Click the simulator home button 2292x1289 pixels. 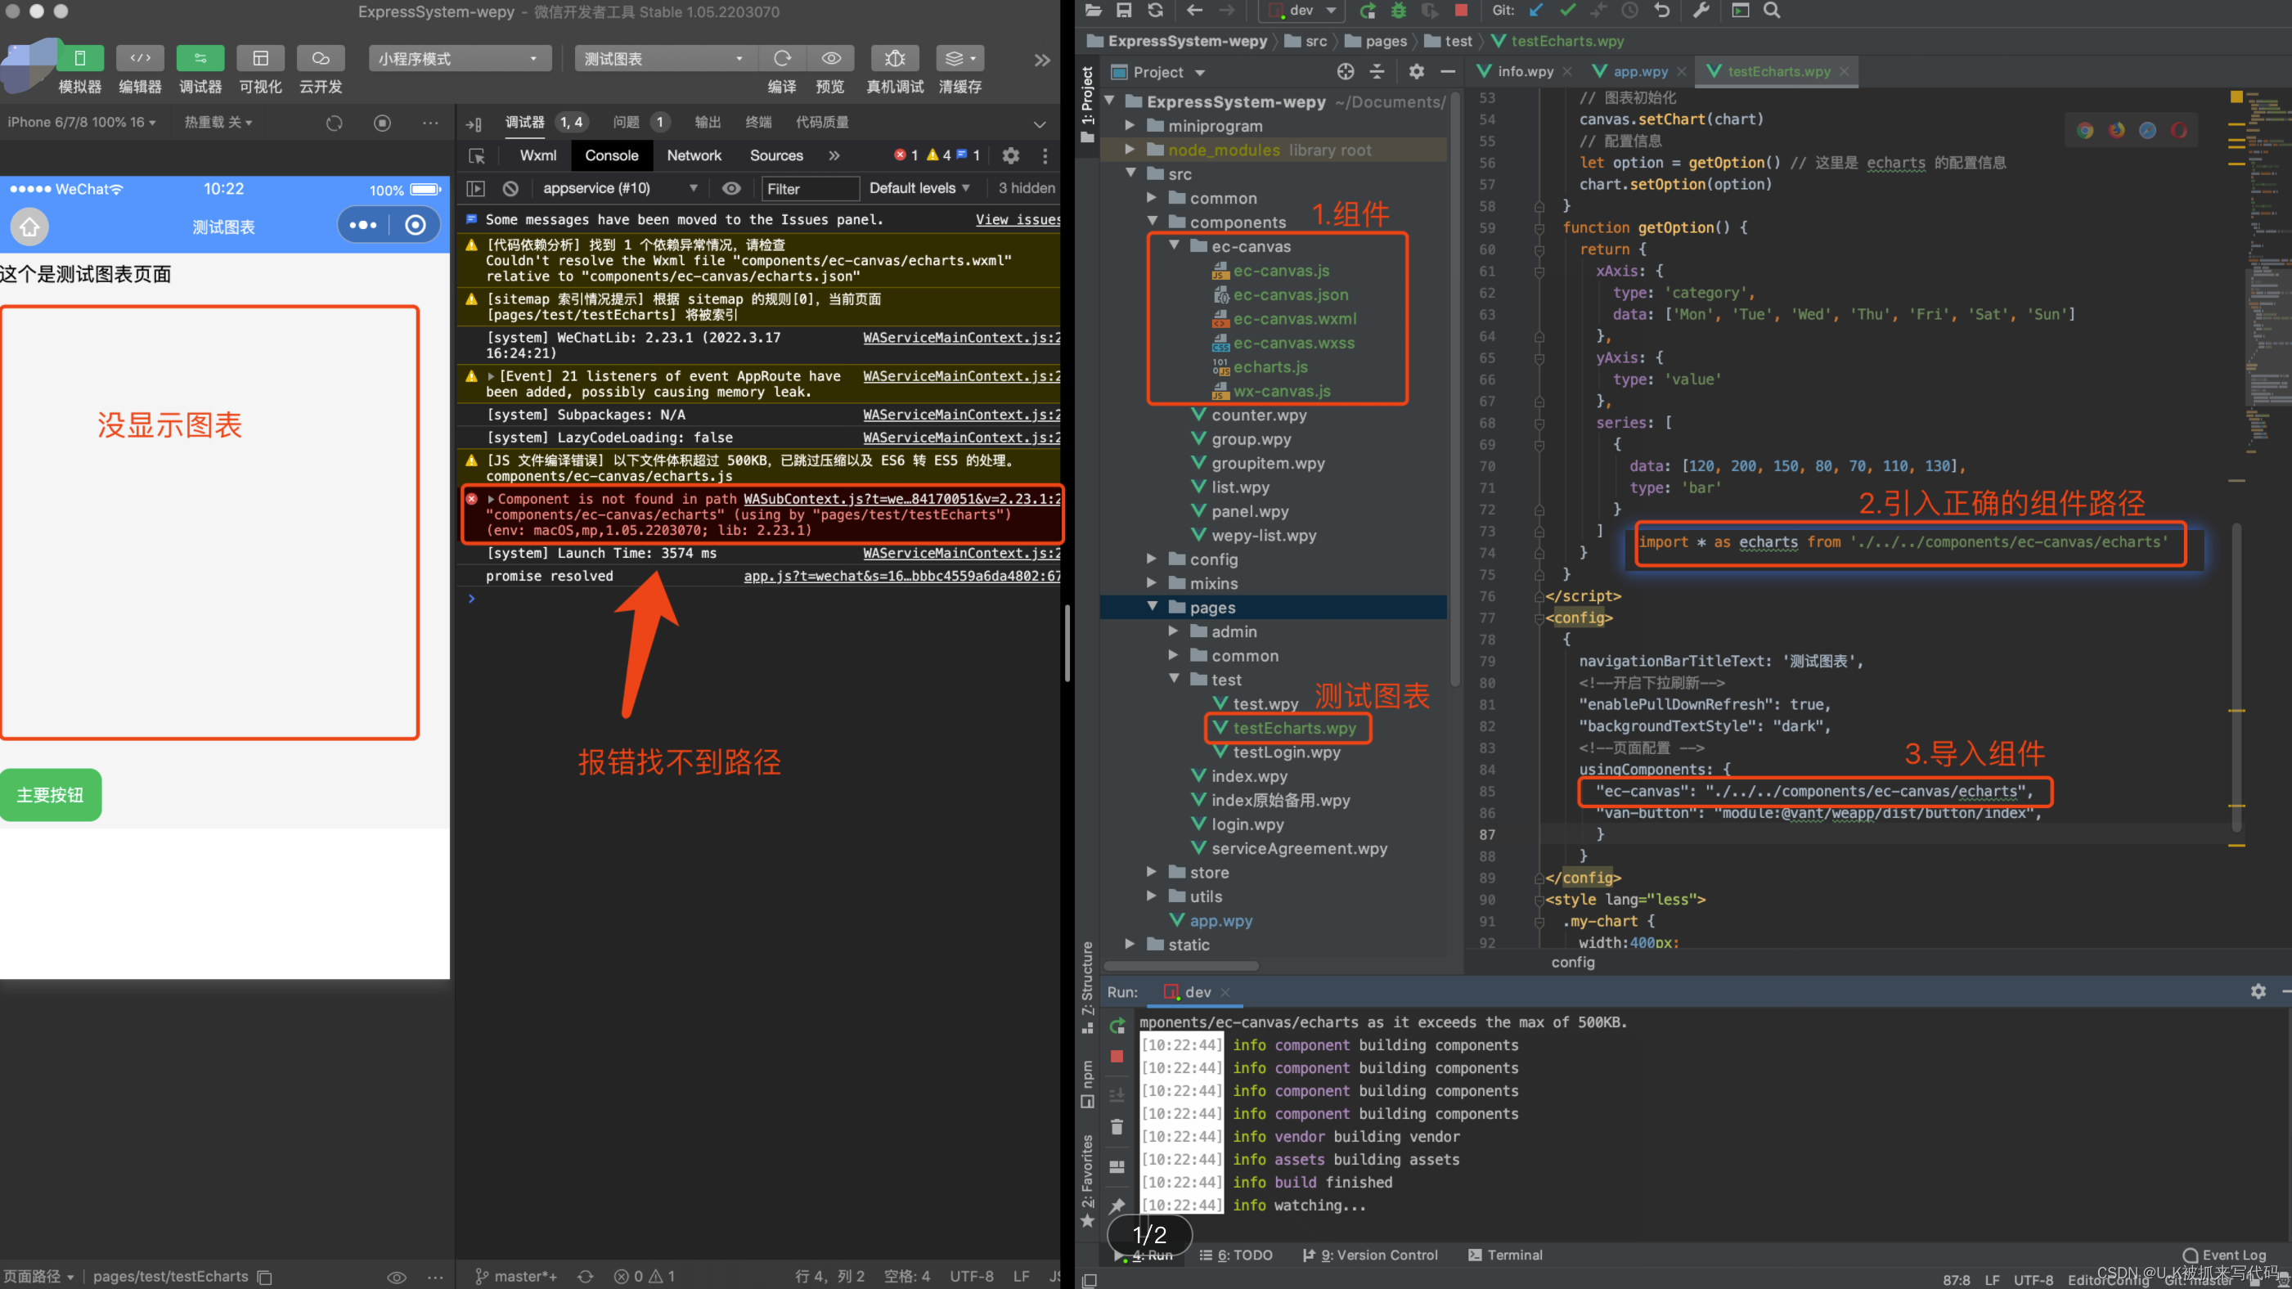29,227
